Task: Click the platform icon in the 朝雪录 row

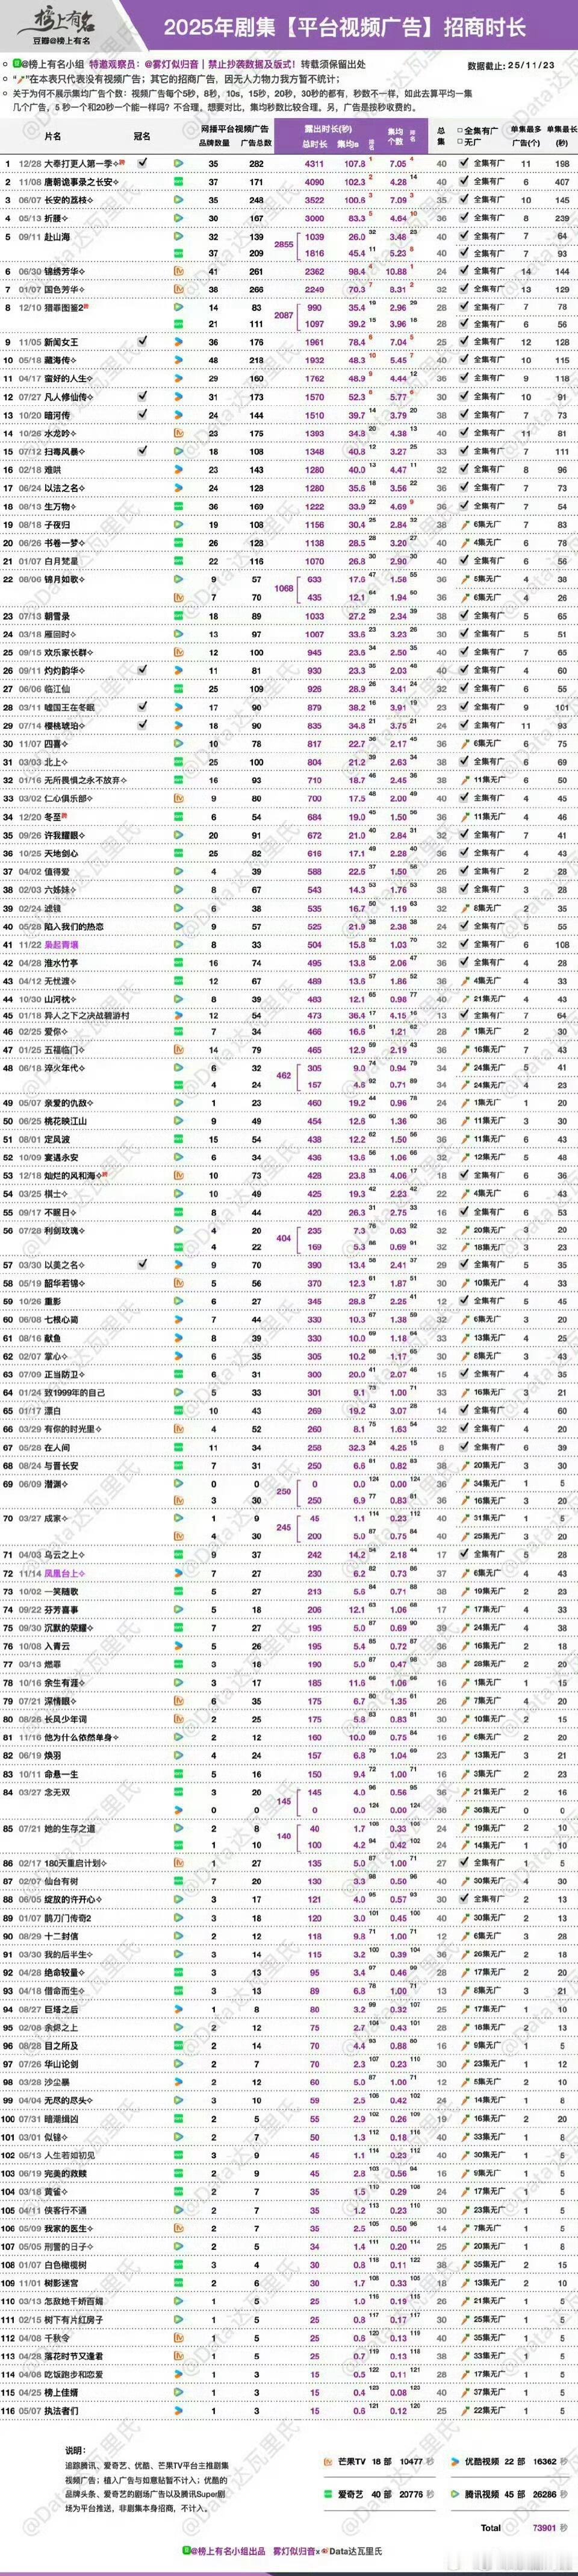Action: (179, 616)
